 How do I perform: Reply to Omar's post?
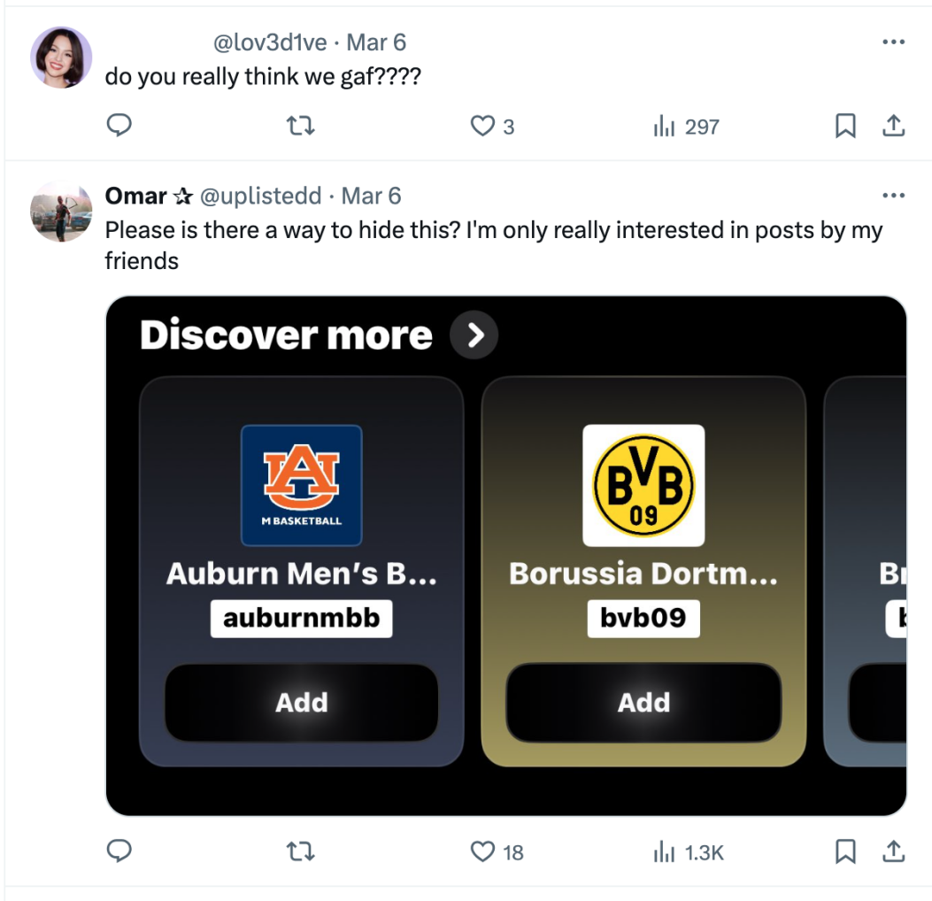(x=119, y=851)
